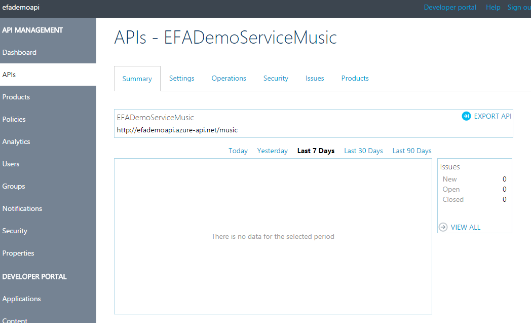Select the Last 90 Days period
The height and width of the screenshot is (323, 531).
click(x=412, y=151)
